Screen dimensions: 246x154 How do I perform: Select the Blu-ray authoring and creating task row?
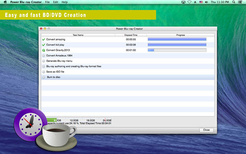tap(128, 67)
